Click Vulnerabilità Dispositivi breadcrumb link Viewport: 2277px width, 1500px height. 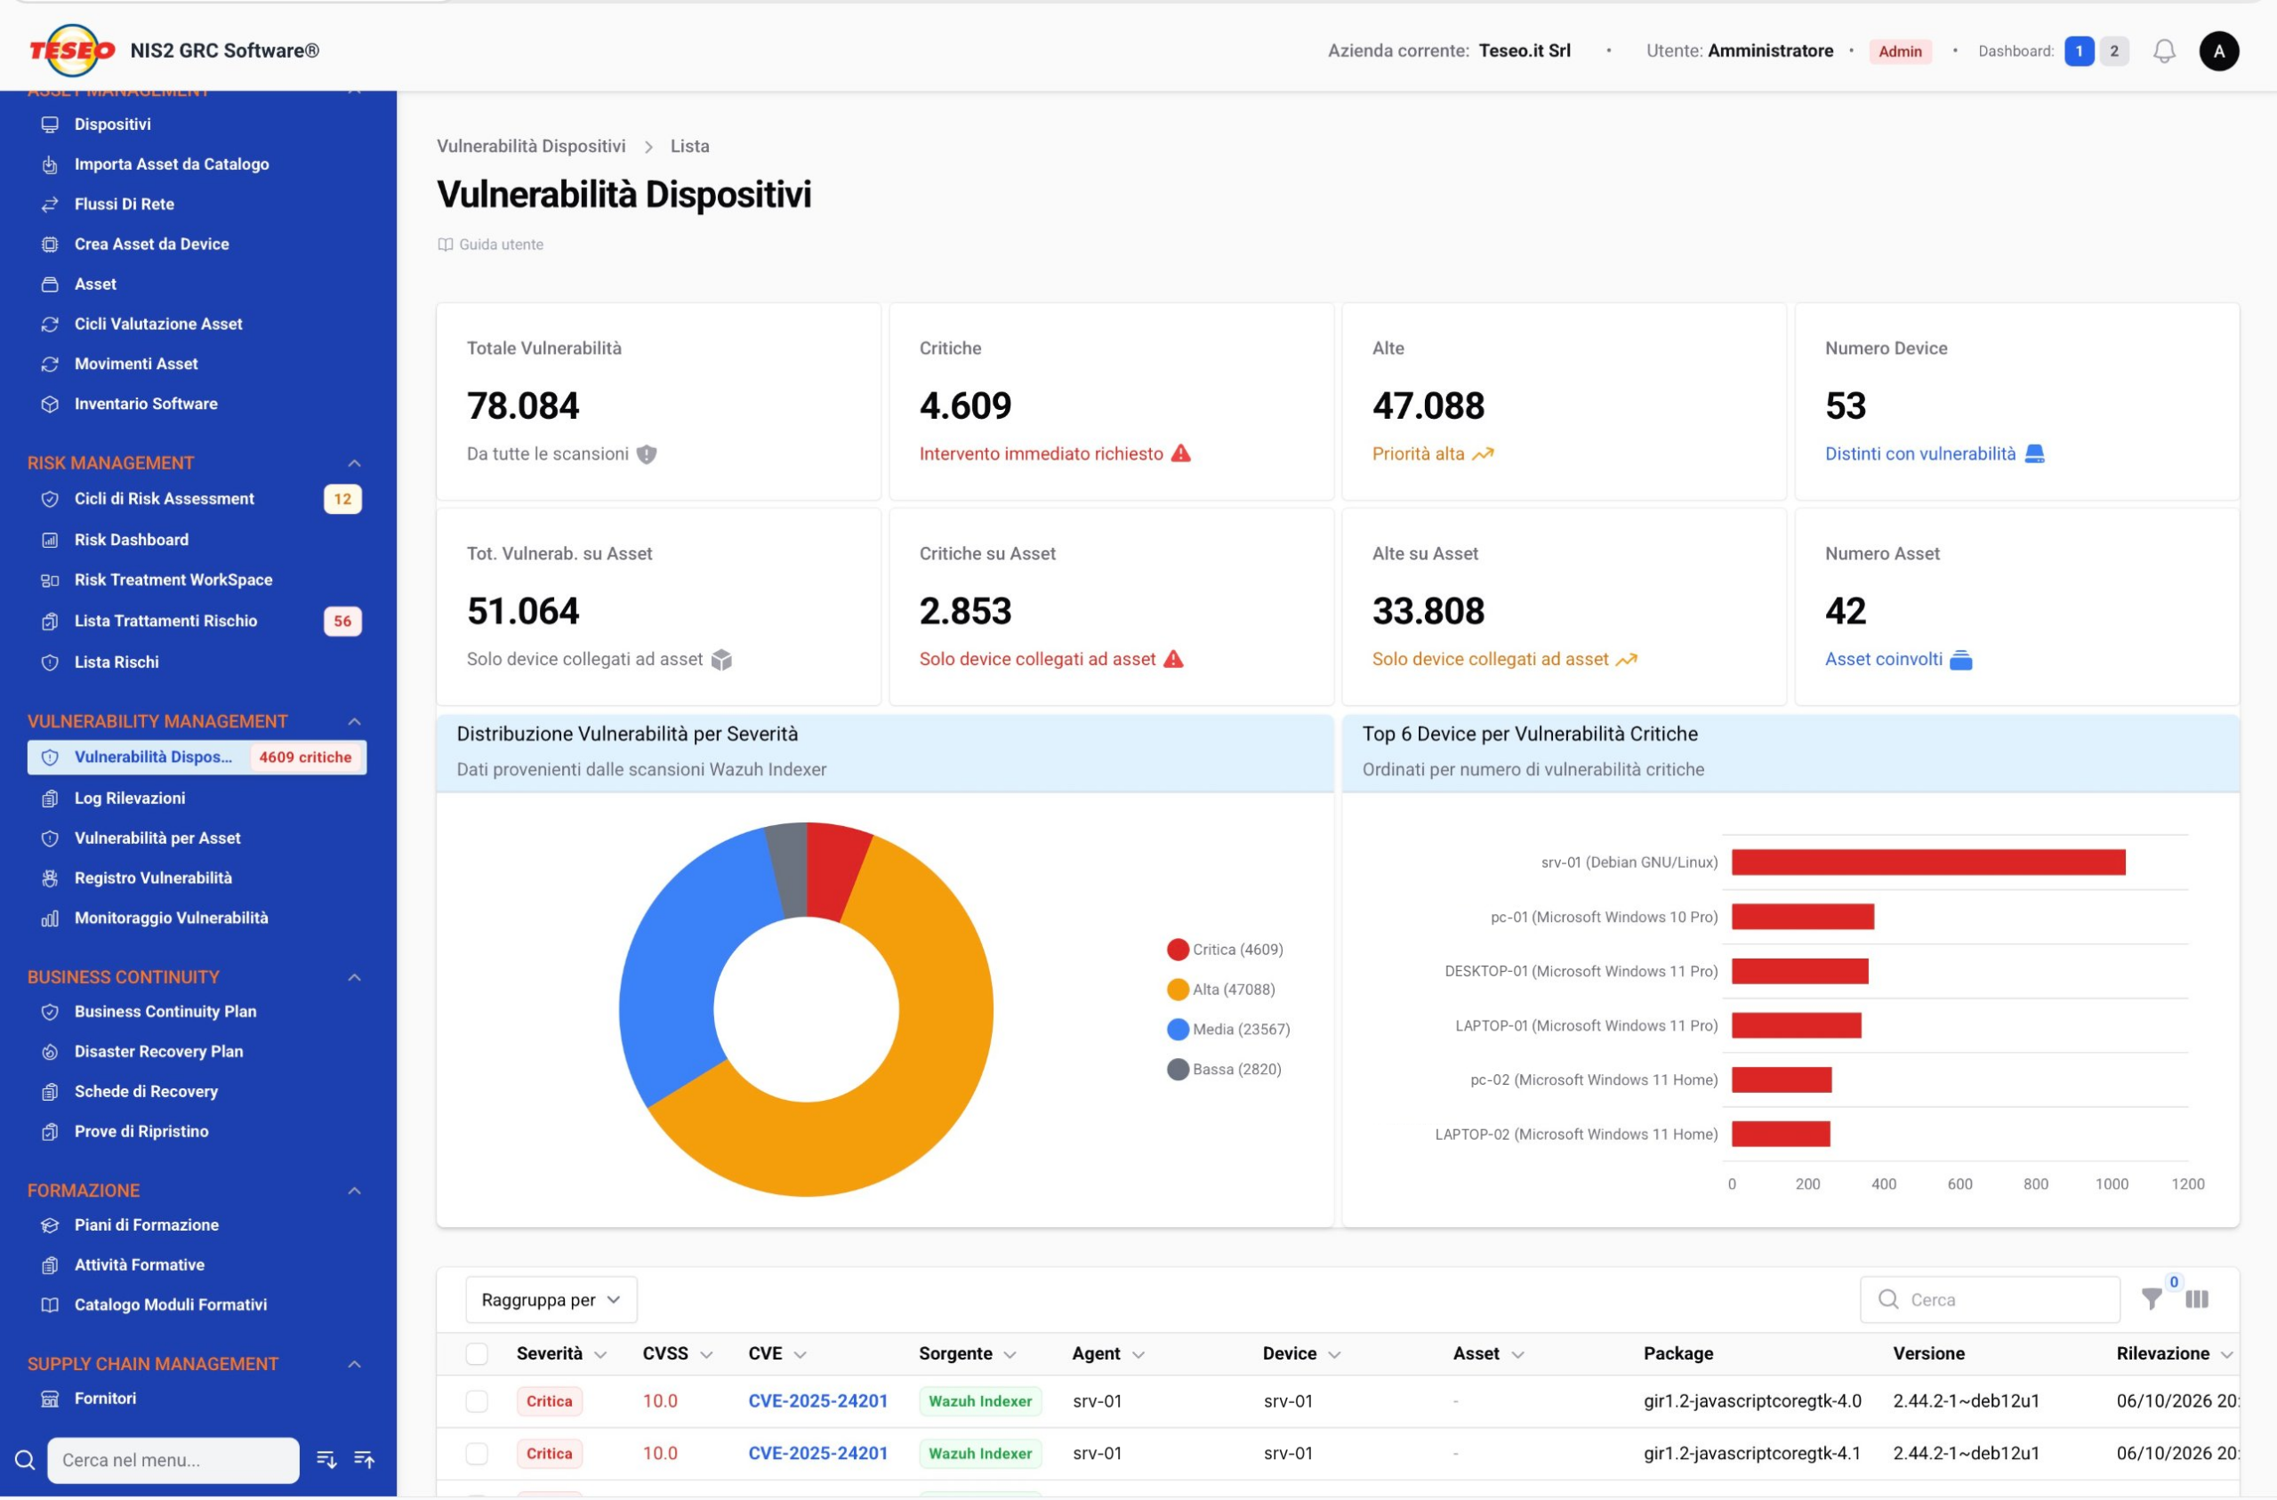pyautogui.click(x=531, y=147)
